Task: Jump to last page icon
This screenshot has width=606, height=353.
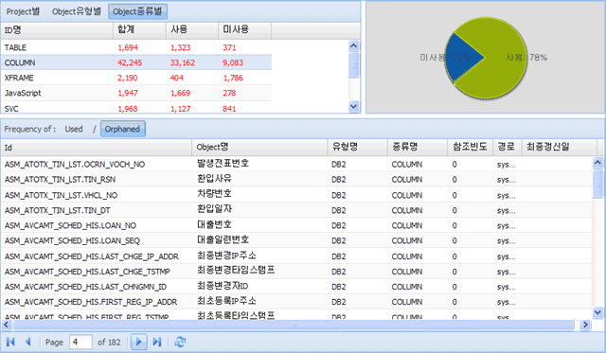Action: pos(156,342)
